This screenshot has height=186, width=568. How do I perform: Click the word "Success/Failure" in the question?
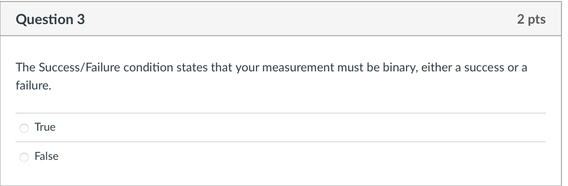tap(79, 67)
